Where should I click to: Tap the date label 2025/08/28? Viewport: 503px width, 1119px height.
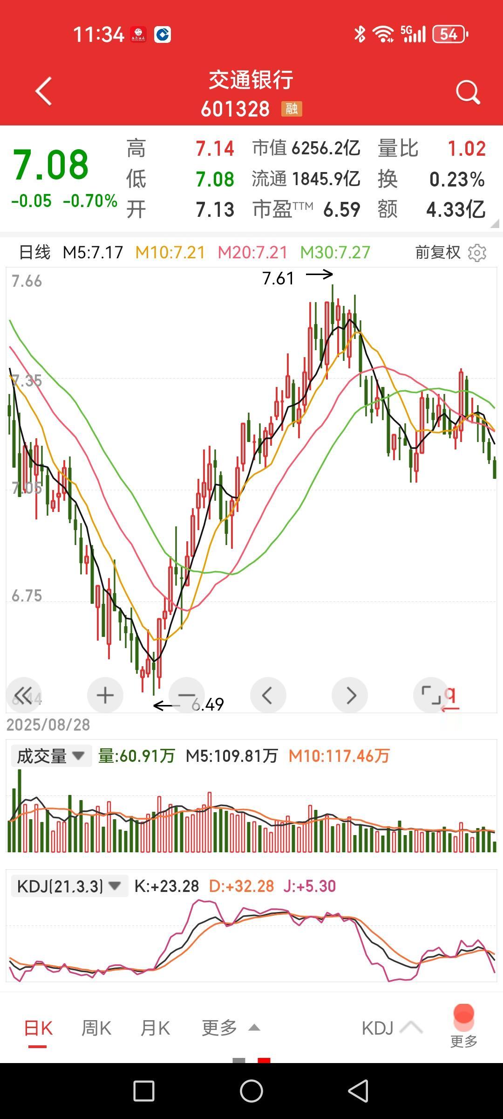tap(48, 725)
